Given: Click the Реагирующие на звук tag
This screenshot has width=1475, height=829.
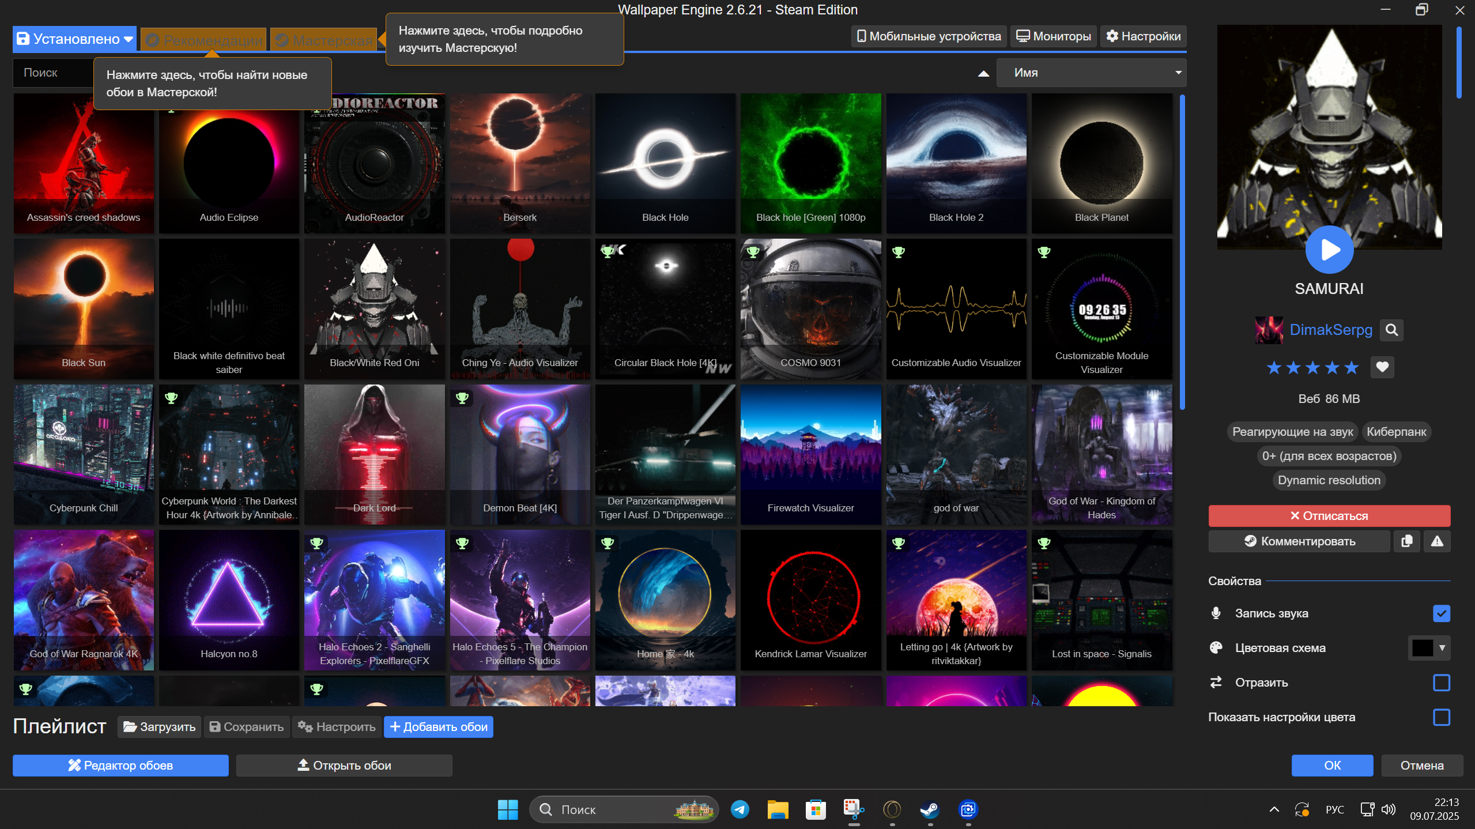Looking at the screenshot, I should pyautogui.click(x=1292, y=431).
